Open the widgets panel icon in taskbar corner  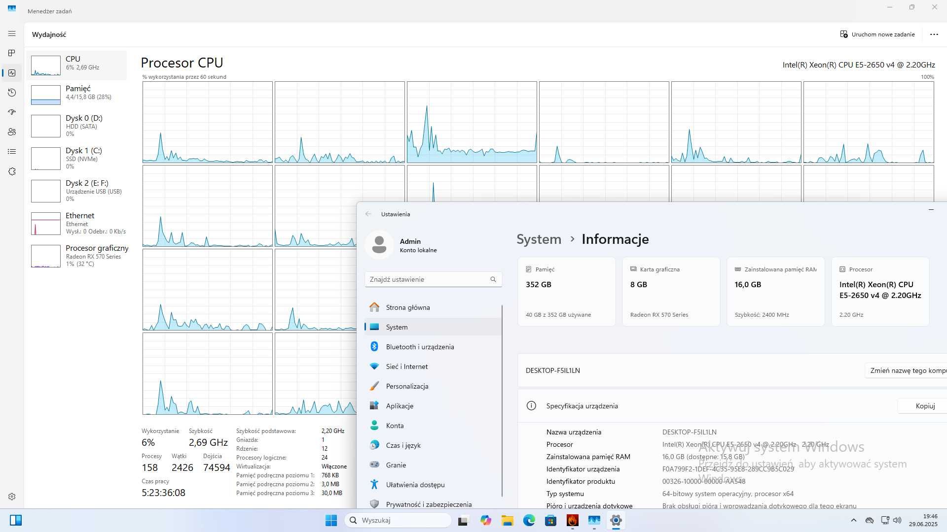click(x=16, y=520)
